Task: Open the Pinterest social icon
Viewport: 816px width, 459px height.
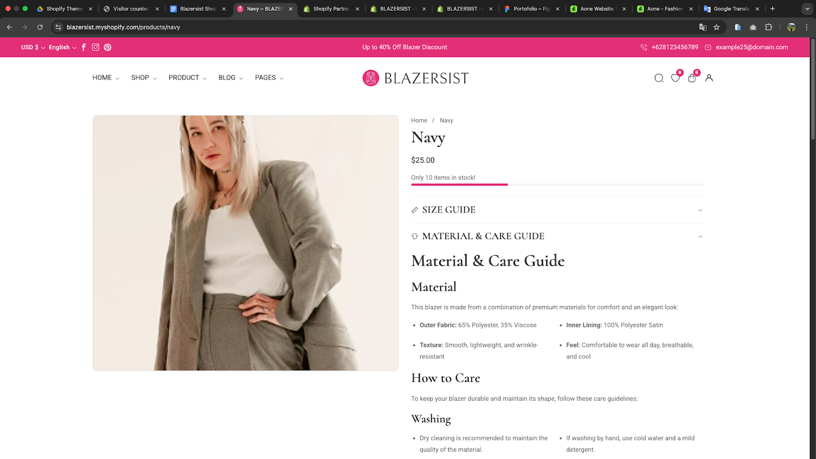Action: pos(108,47)
